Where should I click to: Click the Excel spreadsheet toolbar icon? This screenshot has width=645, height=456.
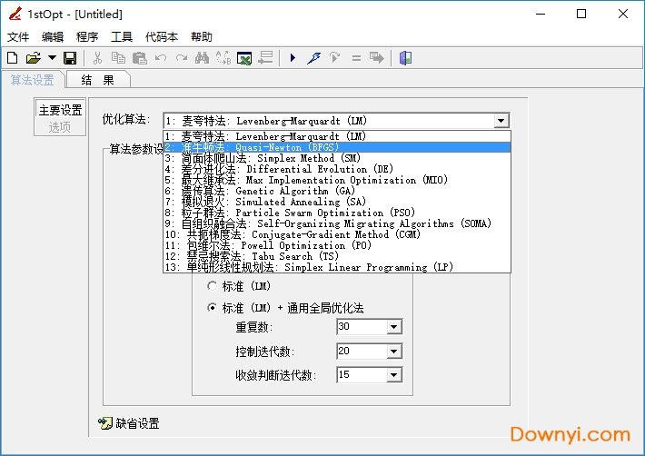(244, 58)
